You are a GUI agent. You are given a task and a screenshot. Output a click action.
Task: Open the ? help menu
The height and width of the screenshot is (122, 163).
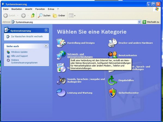[58, 9]
